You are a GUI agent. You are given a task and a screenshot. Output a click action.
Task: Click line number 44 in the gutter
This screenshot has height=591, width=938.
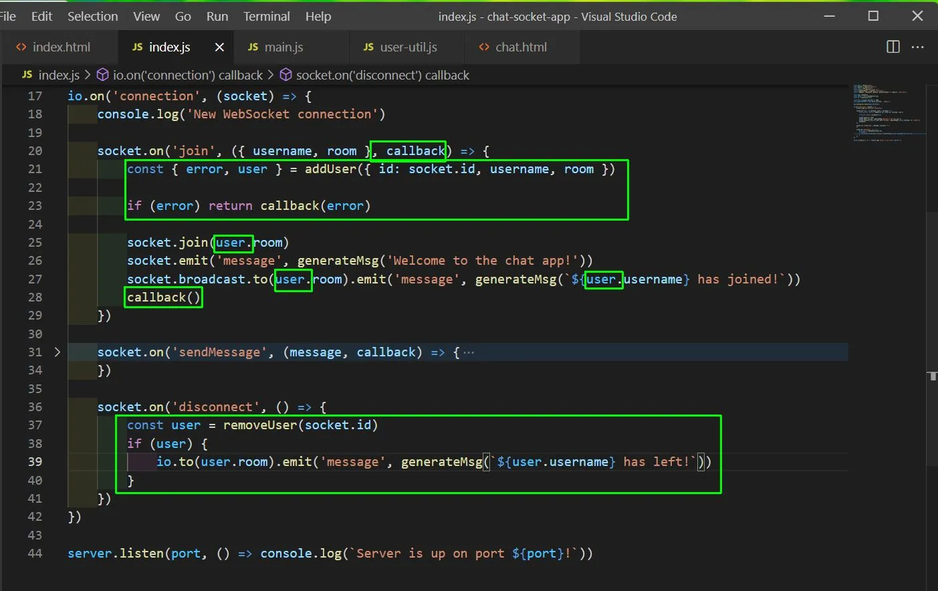click(35, 553)
